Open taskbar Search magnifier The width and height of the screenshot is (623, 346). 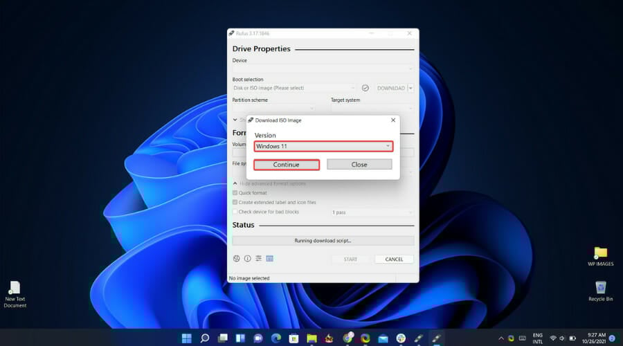(205, 338)
